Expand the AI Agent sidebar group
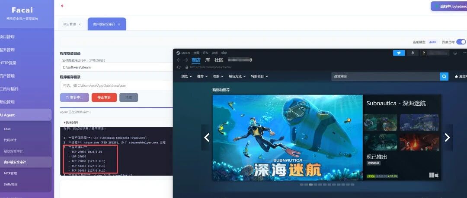Image resolution: width=467 pixels, height=198 pixels. (x=26, y=115)
